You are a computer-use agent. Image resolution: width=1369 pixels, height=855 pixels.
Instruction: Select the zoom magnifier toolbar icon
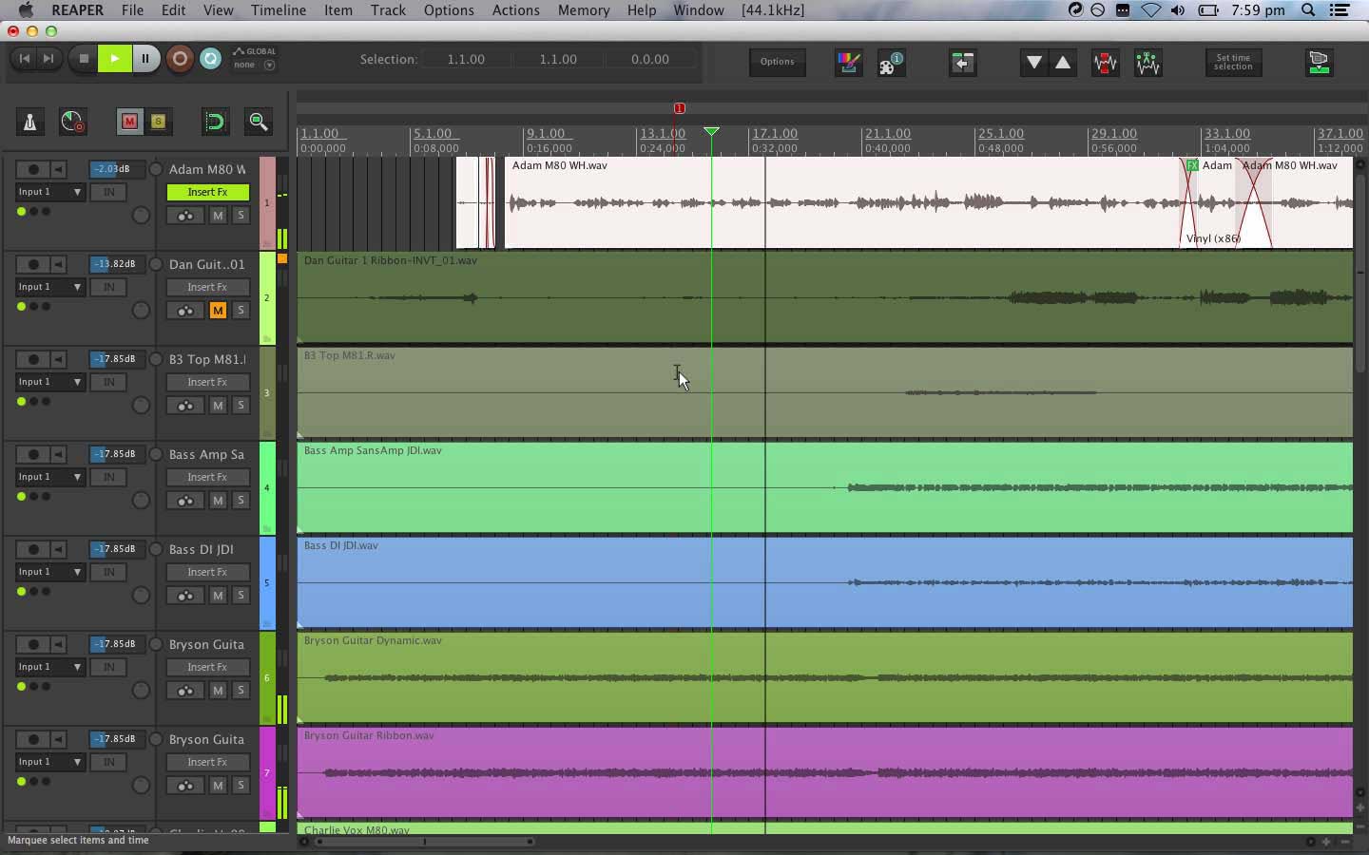click(258, 122)
